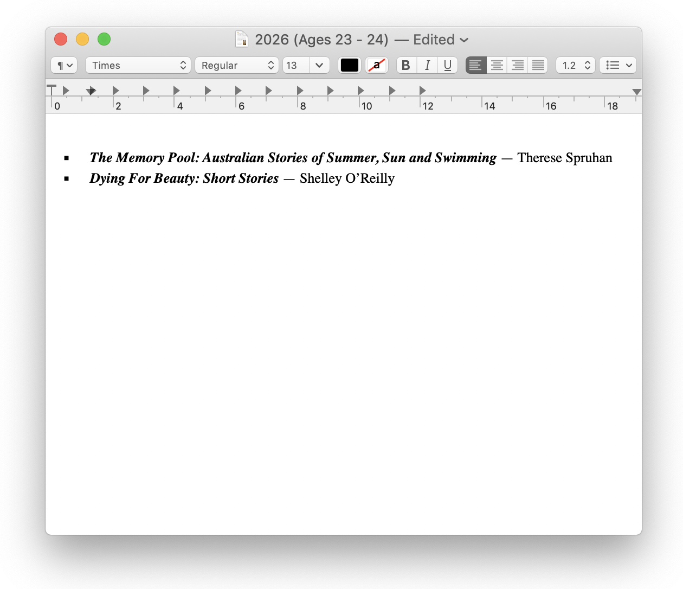The image size is (683, 589).
Task: Open the list bullets and numbering menu
Action: coord(618,65)
